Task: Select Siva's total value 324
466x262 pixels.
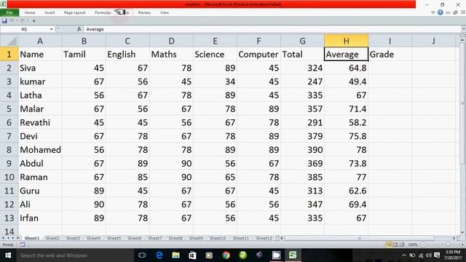Action: pos(303,68)
